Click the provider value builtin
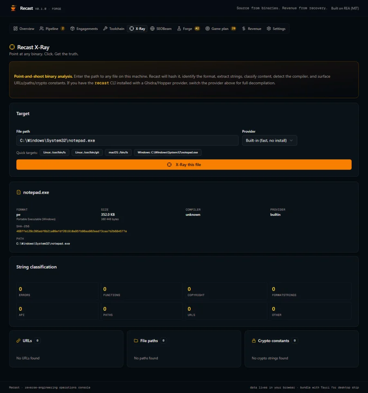Screen dimensions: 368x393 tap(275, 215)
